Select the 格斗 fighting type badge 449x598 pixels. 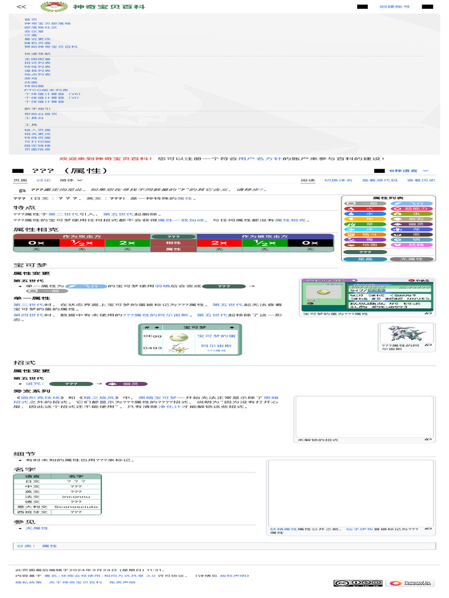[365, 235]
